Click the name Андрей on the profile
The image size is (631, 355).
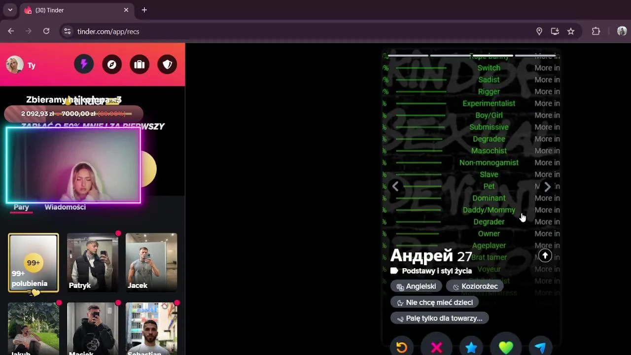[421, 255]
